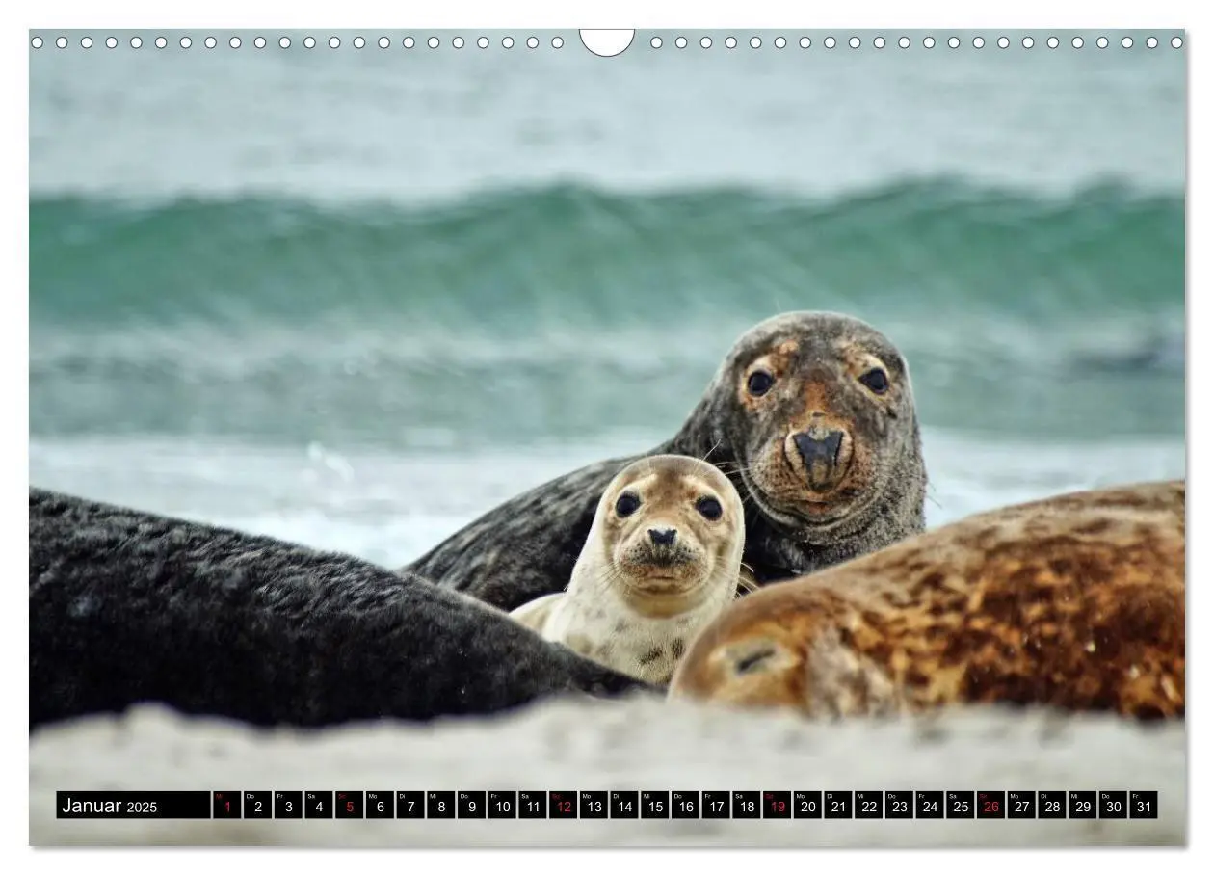
Task: Pick date 8 in the date row
Action: [x=440, y=806]
